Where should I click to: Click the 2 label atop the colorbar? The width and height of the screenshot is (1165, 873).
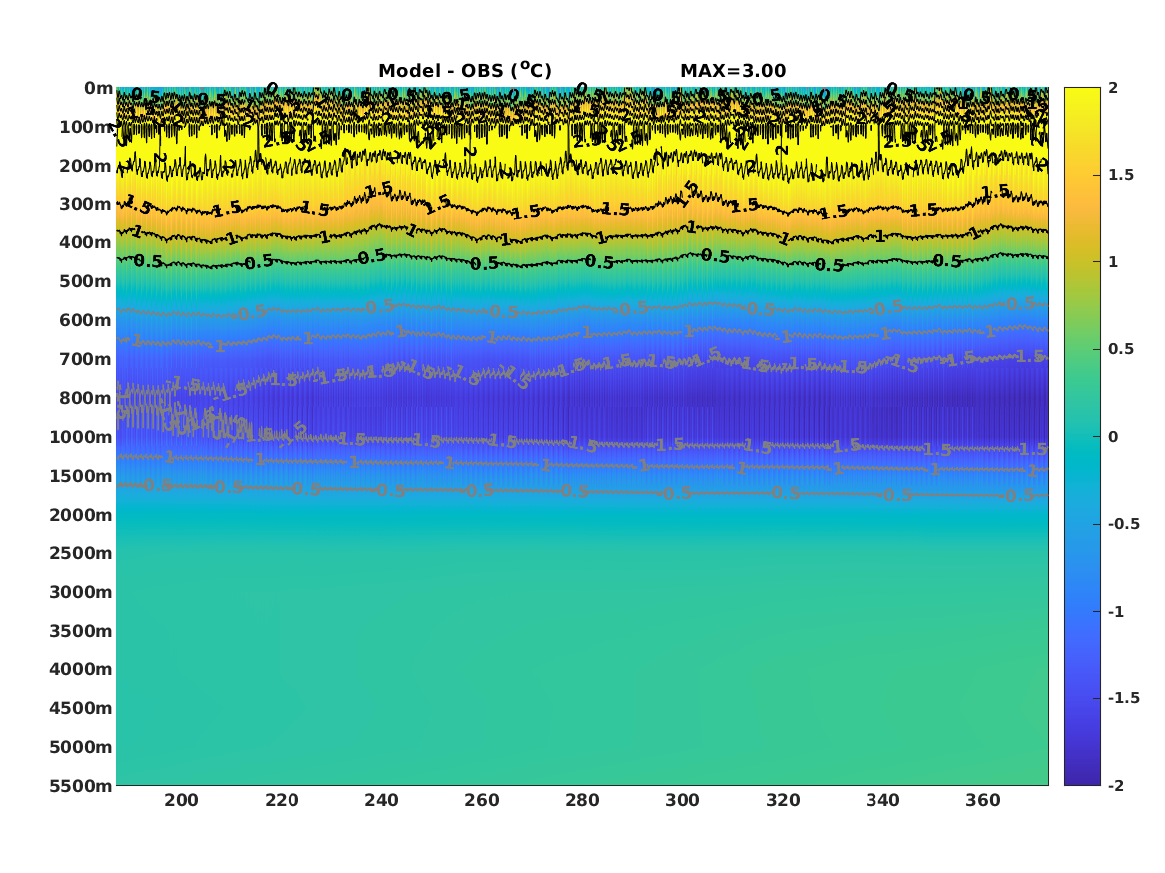1113,88
